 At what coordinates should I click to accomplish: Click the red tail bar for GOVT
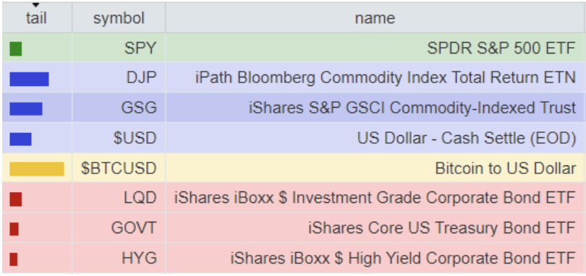pyautogui.click(x=14, y=229)
